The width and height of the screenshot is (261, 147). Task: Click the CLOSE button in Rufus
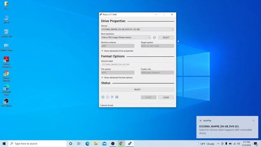(166, 97)
